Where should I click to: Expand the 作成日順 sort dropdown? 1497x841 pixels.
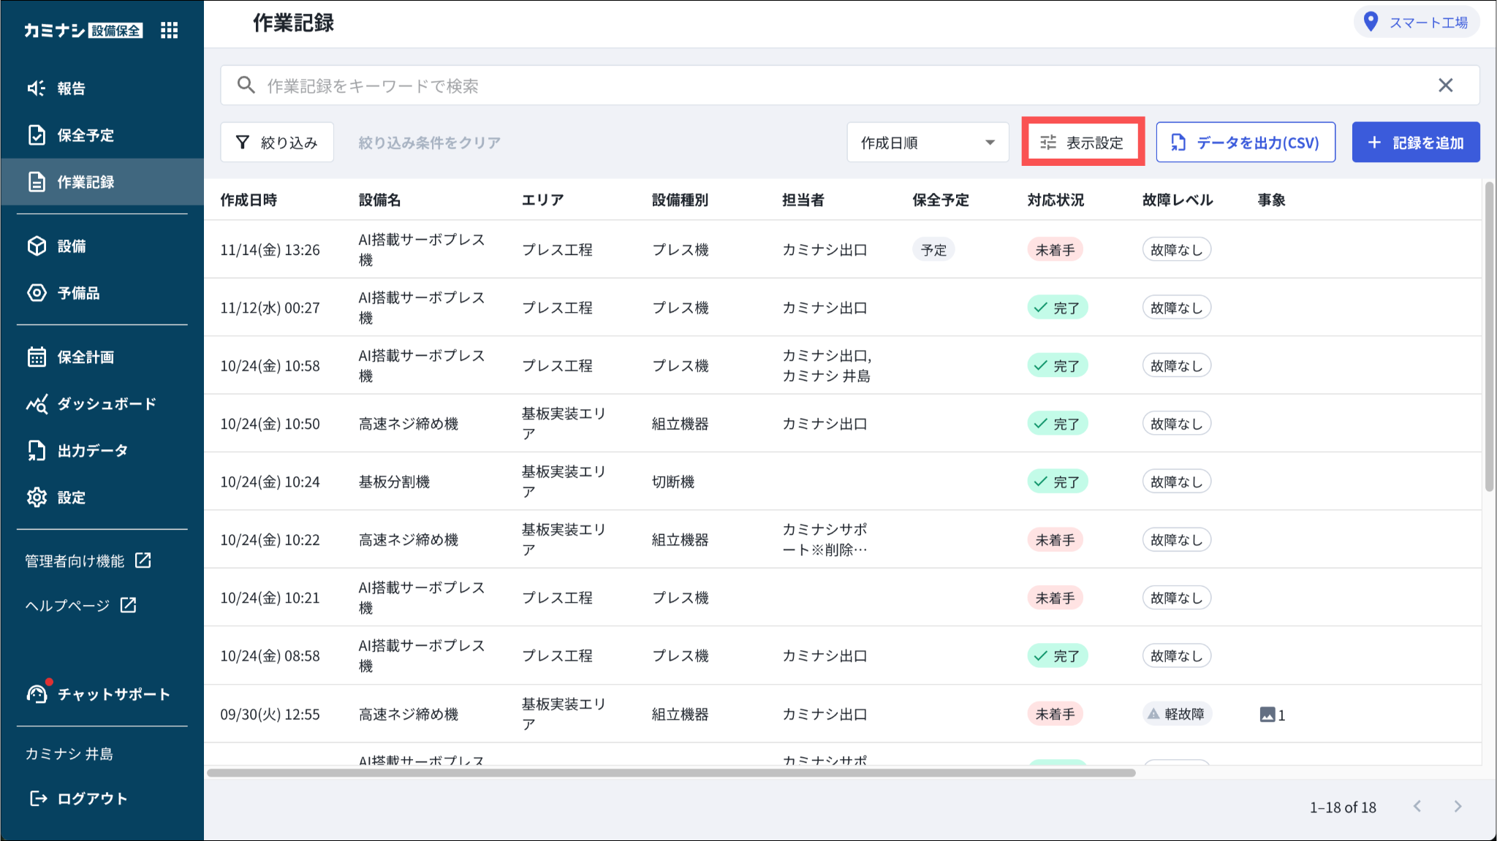tap(927, 142)
